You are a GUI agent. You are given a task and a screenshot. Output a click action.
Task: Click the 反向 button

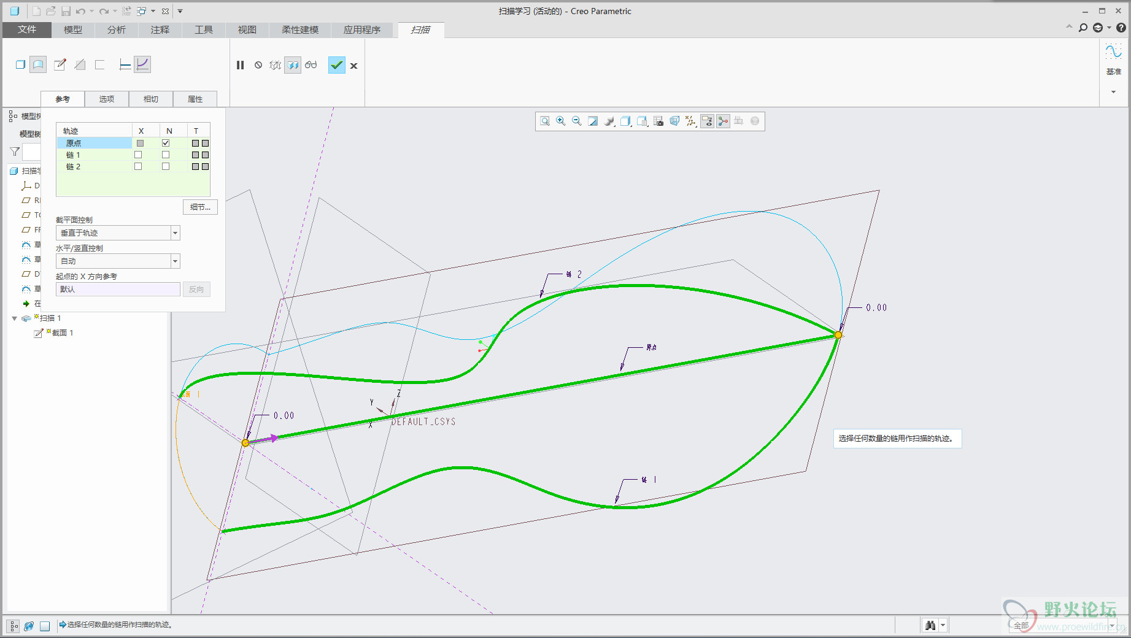196,290
